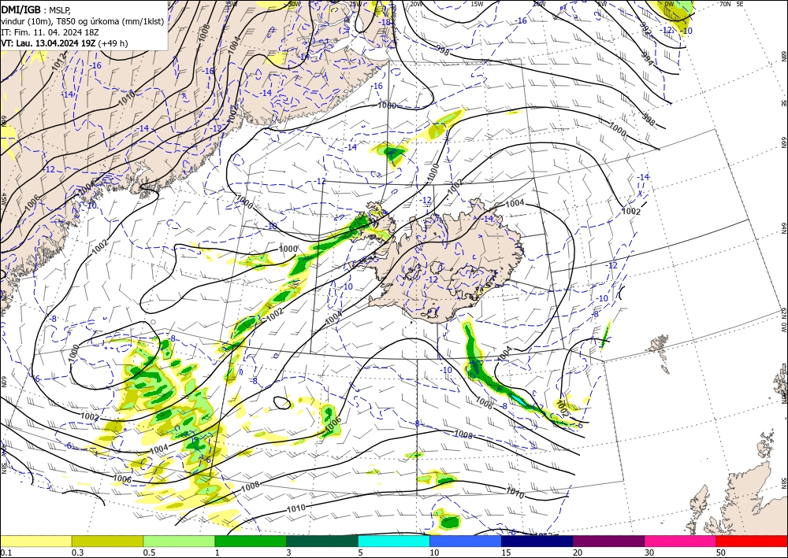Click the 'IT: Fim. 11. 04. 2024 18Z' line
This screenshot has height=558, width=788.
click(x=50, y=32)
